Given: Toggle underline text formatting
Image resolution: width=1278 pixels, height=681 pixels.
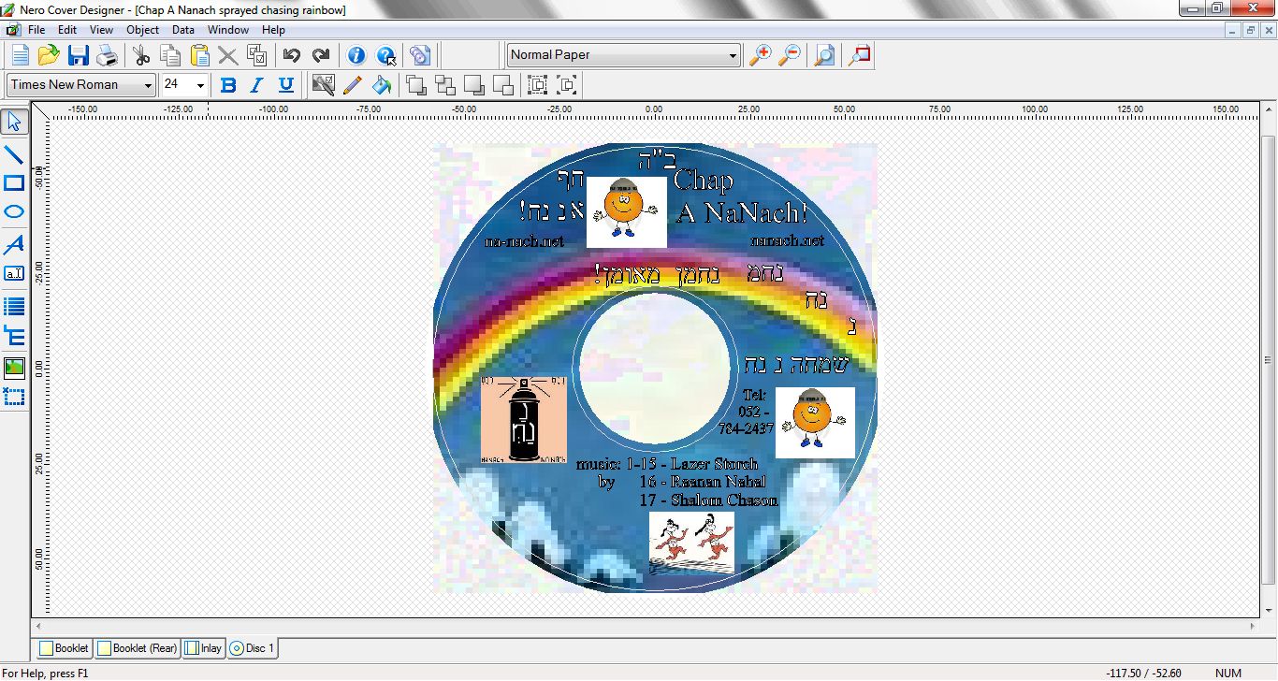Looking at the screenshot, I should pyautogui.click(x=286, y=84).
